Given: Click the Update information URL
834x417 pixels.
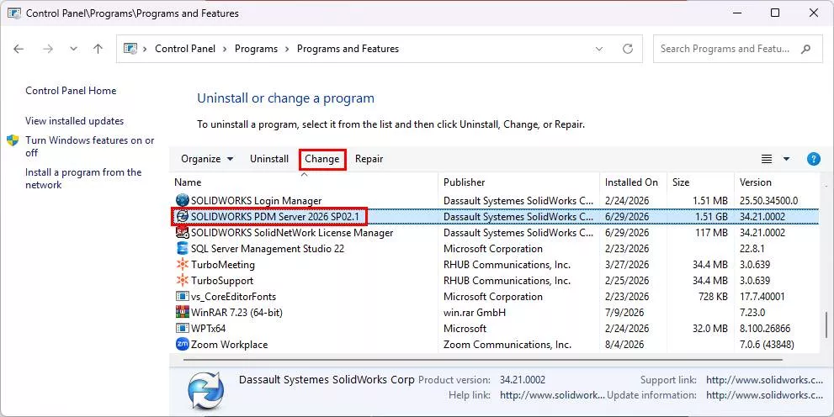Looking at the screenshot, I should coord(764,395).
